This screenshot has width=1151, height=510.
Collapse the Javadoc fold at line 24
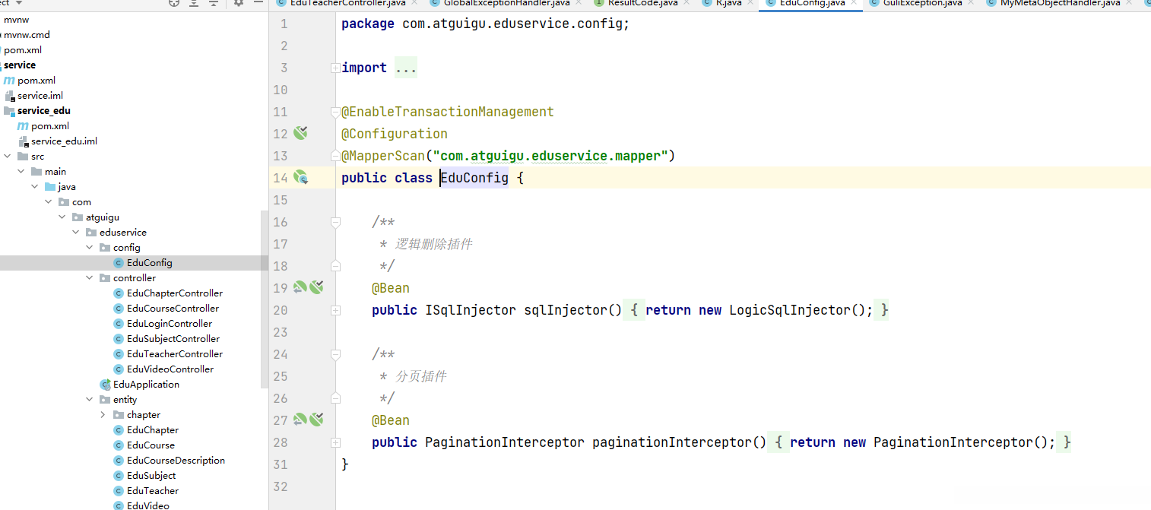(335, 354)
